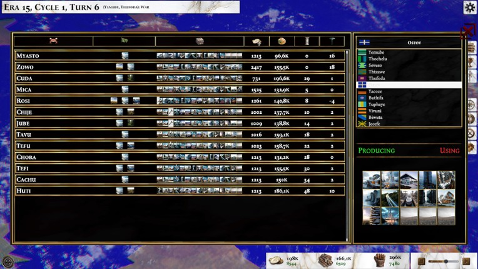
Task: Click the round compass icon at bottom left
Action: [x=8, y=262]
